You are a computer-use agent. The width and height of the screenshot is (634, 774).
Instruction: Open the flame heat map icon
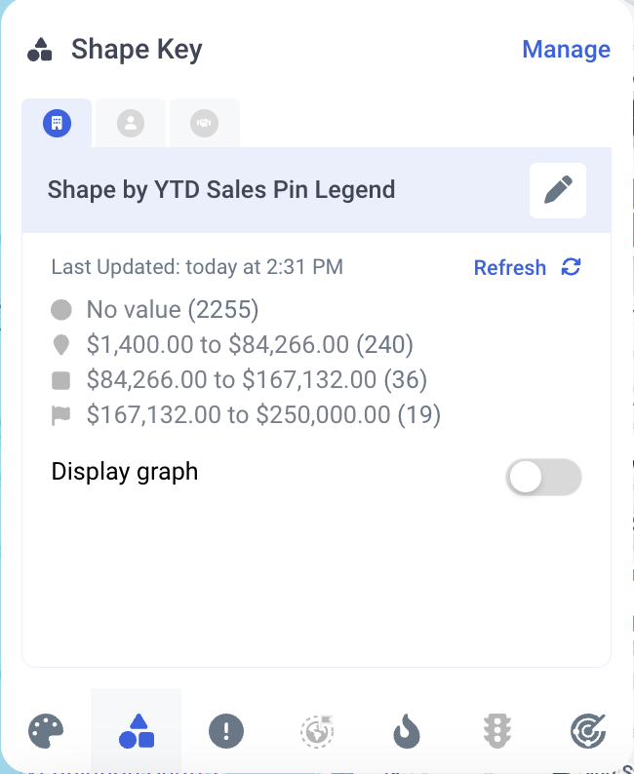click(408, 730)
